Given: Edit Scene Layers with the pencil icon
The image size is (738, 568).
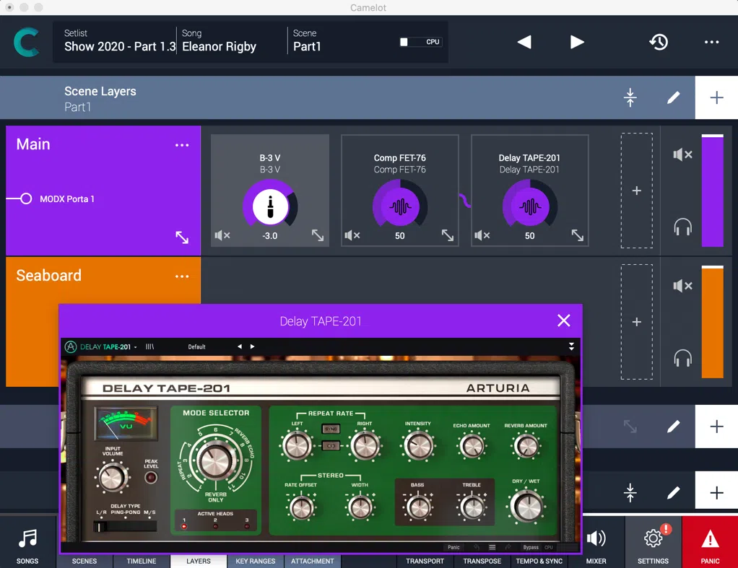Looking at the screenshot, I should (x=673, y=97).
